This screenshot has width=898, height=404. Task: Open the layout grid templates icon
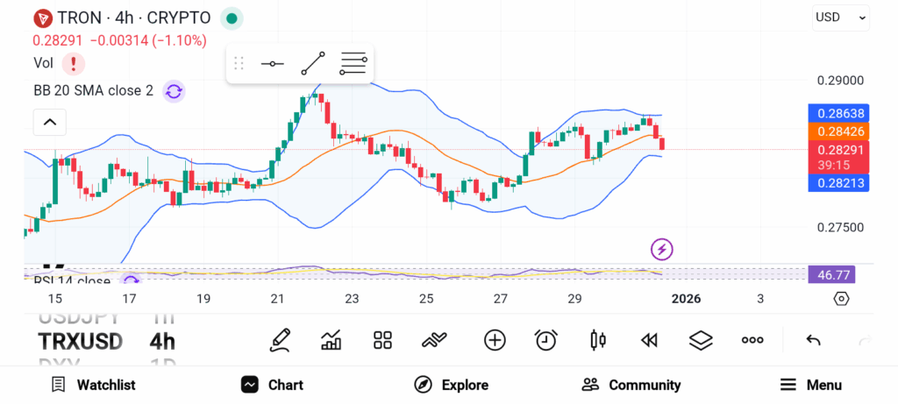pos(382,340)
